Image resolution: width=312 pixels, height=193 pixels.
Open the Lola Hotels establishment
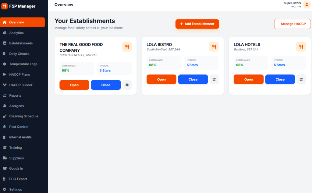tap(249, 79)
